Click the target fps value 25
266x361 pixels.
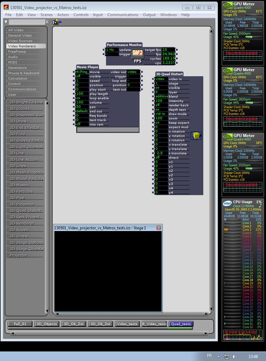pos(168,50)
